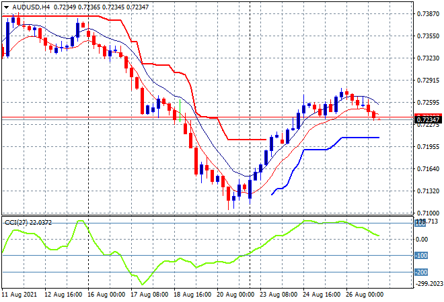Click the 0.71320 price axis label
Image resolution: width=444 pixels, height=302 pixels.
click(428, 191)
